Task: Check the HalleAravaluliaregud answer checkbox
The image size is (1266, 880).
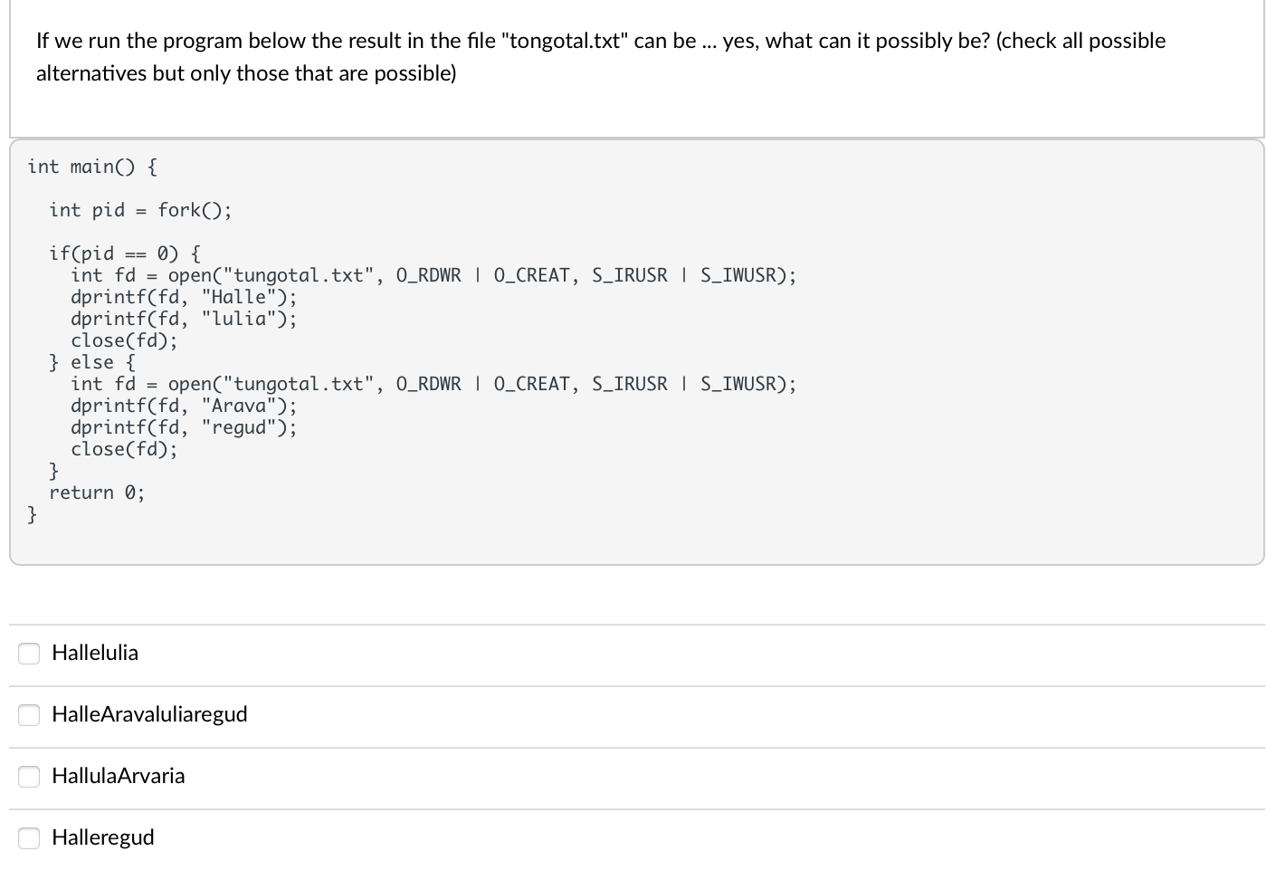Action: coord(28,714)
